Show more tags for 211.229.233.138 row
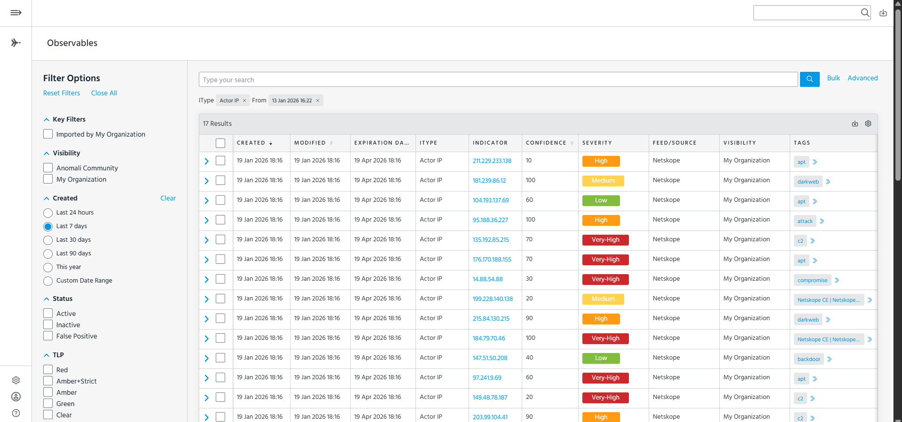 [815, 162]
